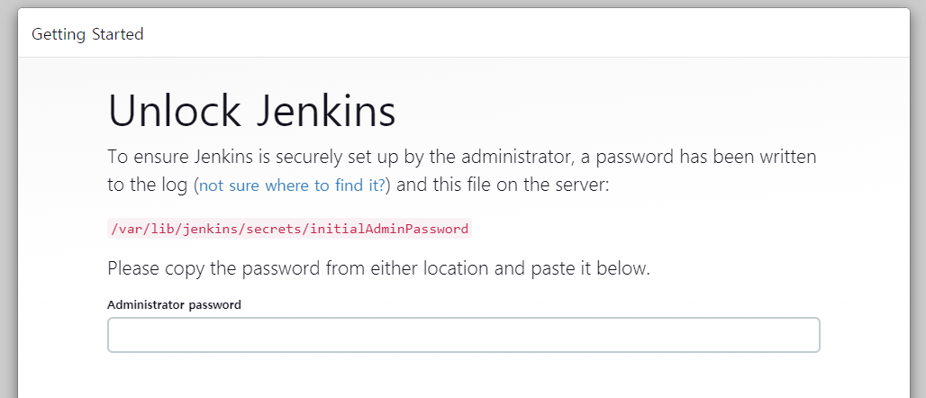The width and height of the screenshot is (926, 398).
Task: Click the initialAdminPassword file path code
Action: point(289,229)
